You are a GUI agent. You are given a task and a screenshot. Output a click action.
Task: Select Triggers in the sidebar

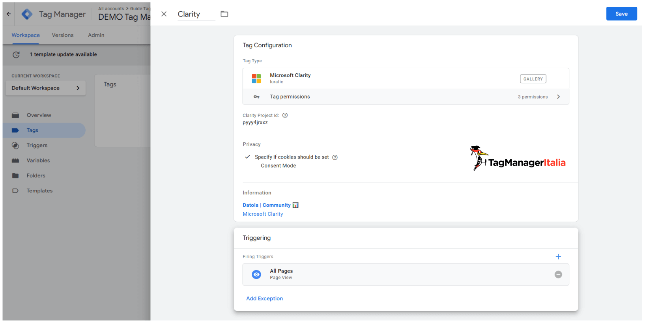pyautogui.click(x=37, y=146)
